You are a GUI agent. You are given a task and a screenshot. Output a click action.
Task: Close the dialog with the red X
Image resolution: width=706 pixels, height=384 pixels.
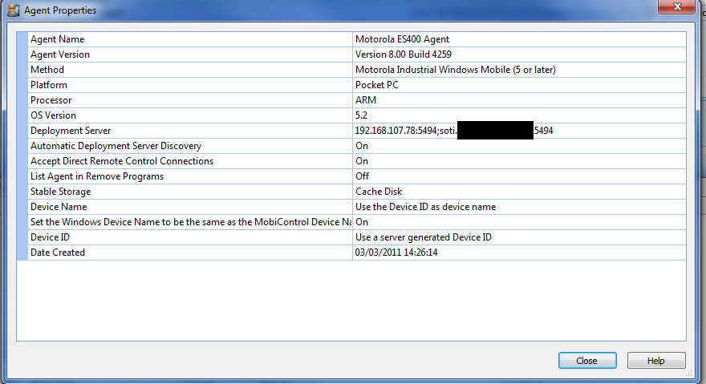coord(677,6)
